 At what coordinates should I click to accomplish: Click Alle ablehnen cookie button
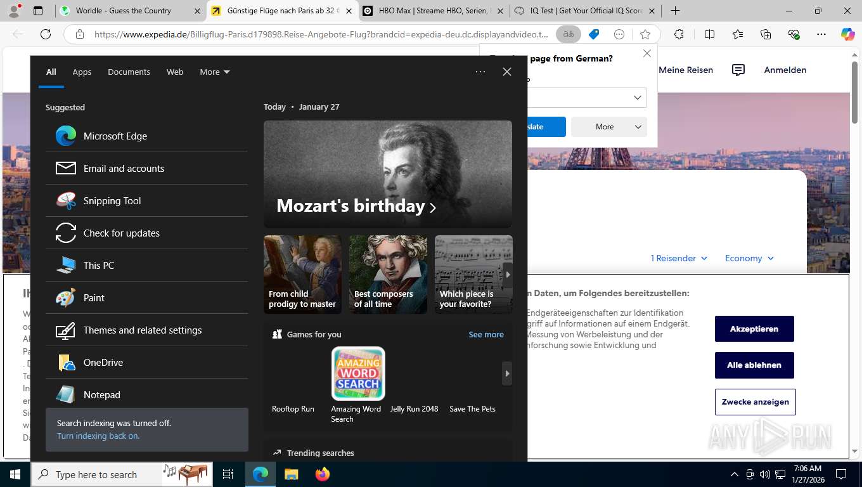point(754,365)
